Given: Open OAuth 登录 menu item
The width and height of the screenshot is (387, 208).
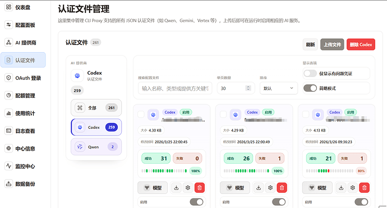Looking at the screenshot, I should 23,78.
